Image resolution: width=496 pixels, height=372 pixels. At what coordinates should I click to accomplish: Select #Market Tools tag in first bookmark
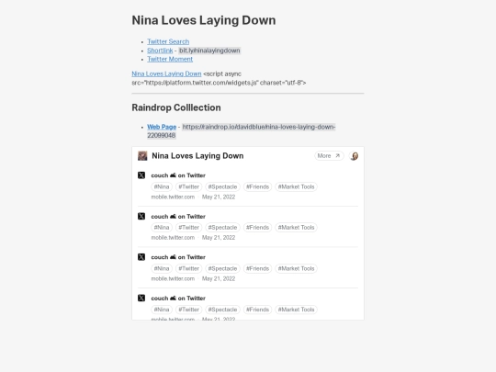coord(296,186)
